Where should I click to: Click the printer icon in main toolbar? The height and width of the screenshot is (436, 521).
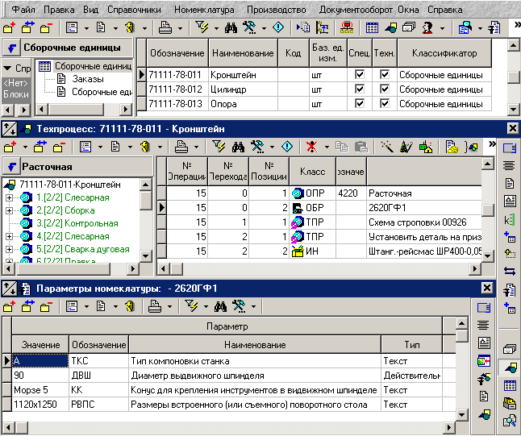165,28
